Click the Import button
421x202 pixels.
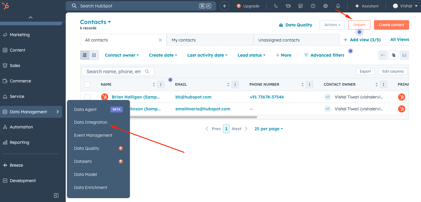[x=359, y=25]
